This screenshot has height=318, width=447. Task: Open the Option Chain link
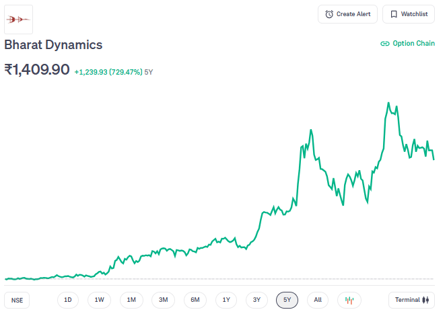point(413,44)
